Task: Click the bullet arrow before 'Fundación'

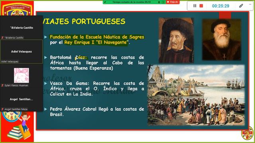Action: 46,37
